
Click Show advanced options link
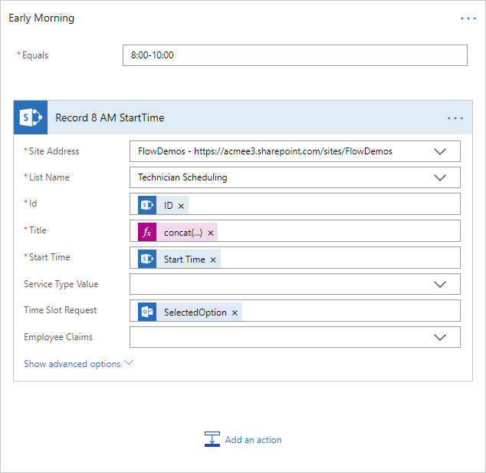(72, 364)
